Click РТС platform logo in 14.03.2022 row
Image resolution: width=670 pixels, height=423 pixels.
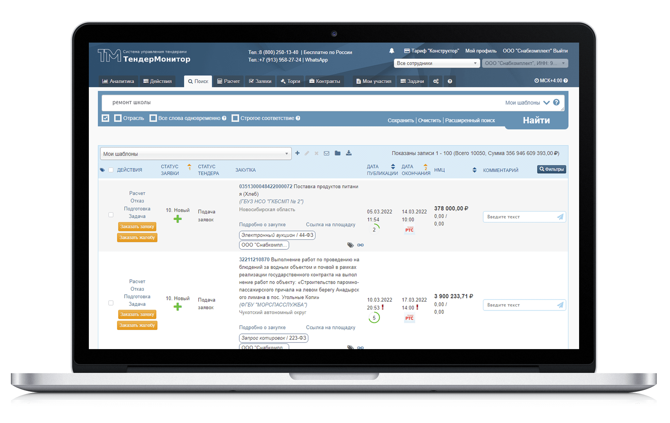(x=409, y=230)
